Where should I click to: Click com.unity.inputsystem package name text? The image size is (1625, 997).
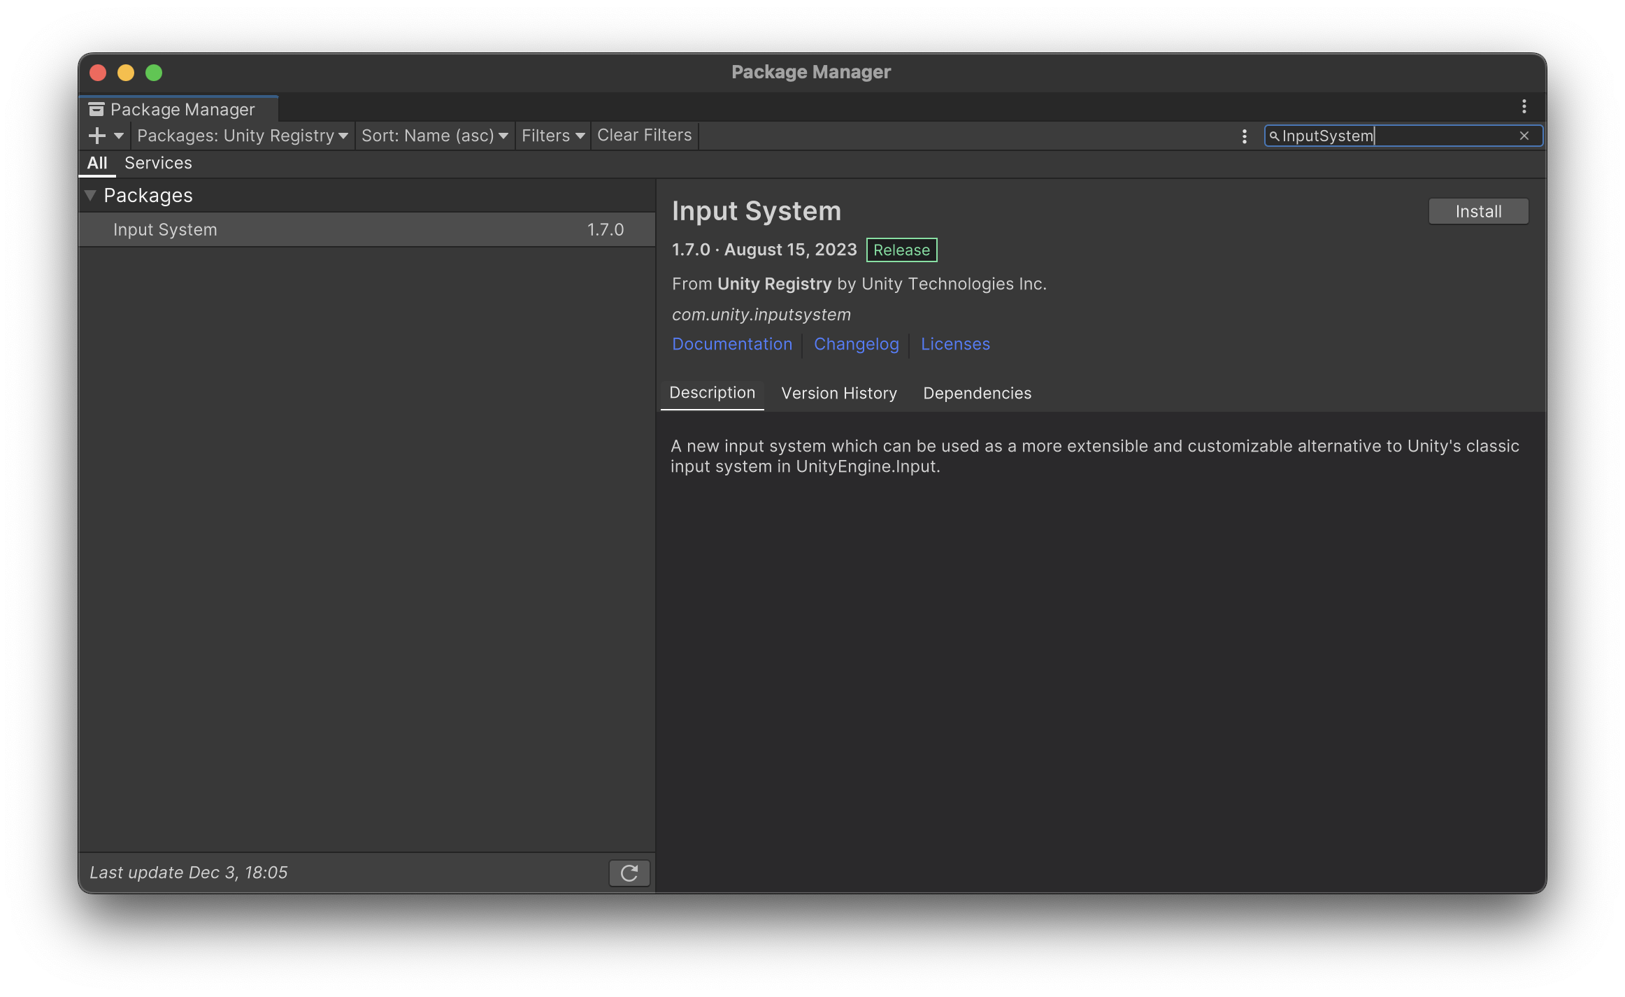pos(761,315)
